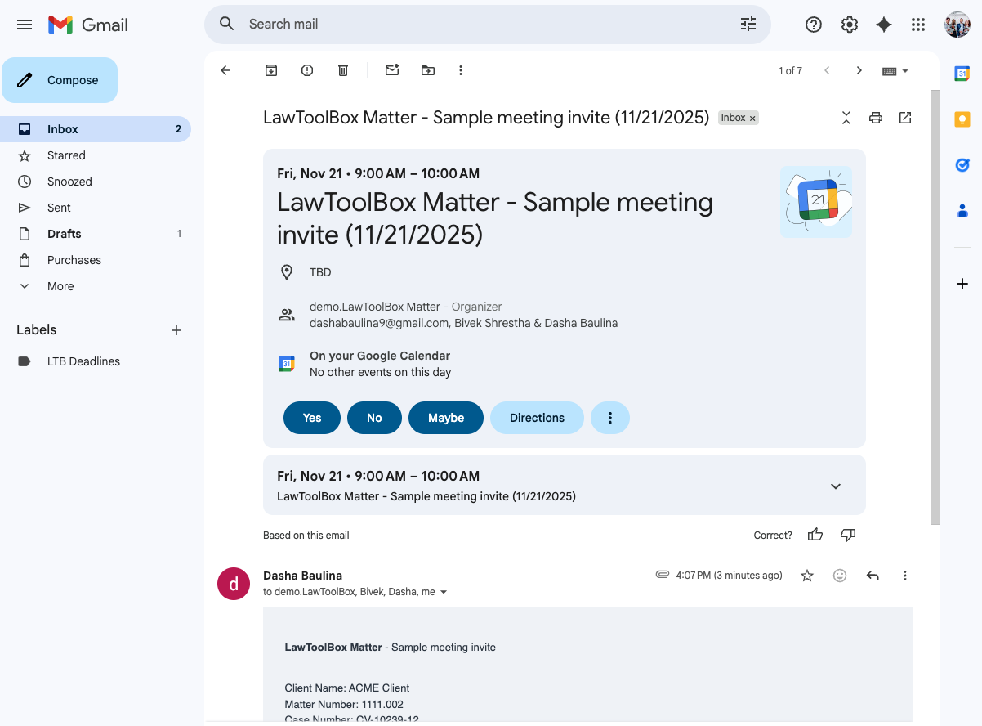982x726 pixels.
Task: Open the Gemini sparkle icon
Action: point(884,25)
